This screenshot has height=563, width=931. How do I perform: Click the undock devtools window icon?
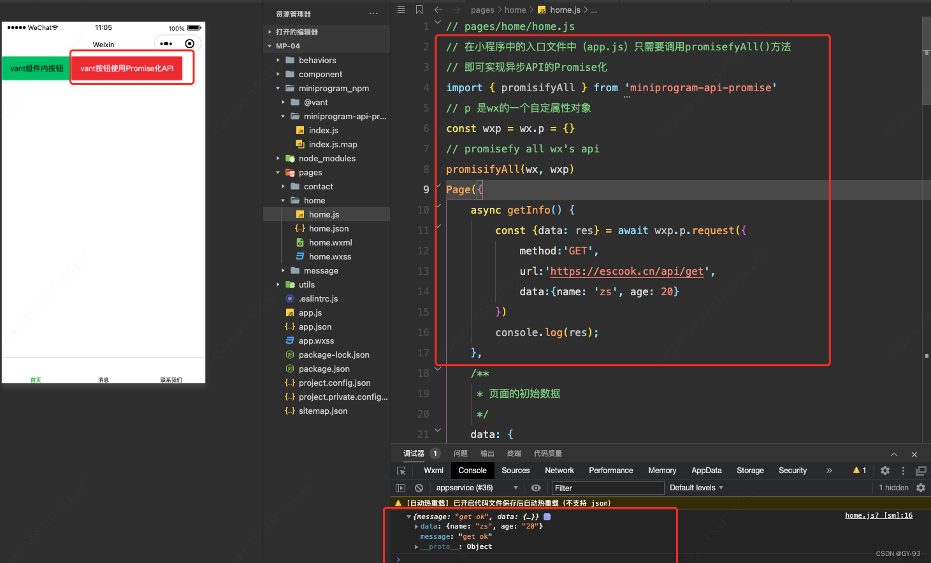pos(921,471)
